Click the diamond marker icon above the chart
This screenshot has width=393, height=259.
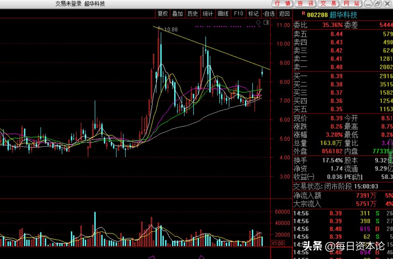[x=258, y=22]
